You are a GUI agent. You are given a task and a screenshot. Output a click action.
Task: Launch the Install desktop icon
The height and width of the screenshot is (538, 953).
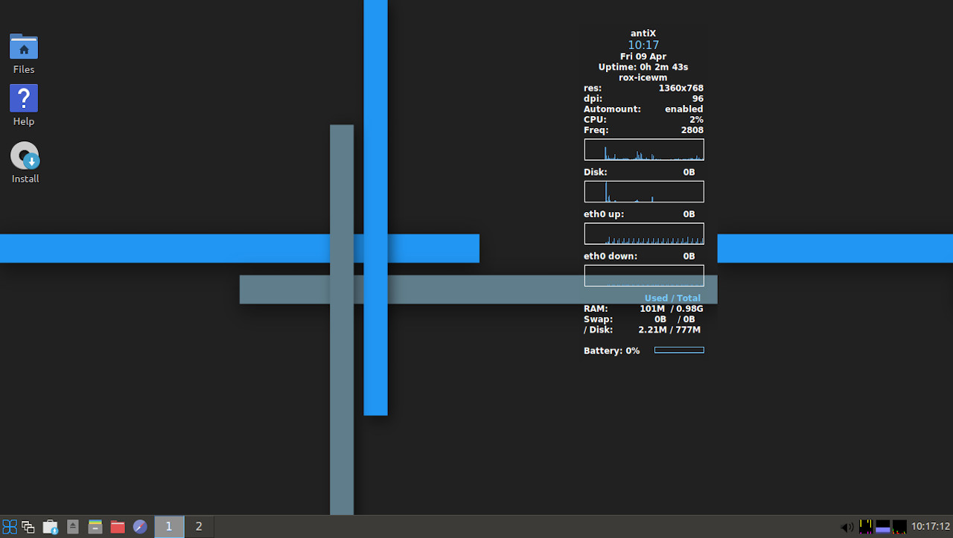[25, 156]
